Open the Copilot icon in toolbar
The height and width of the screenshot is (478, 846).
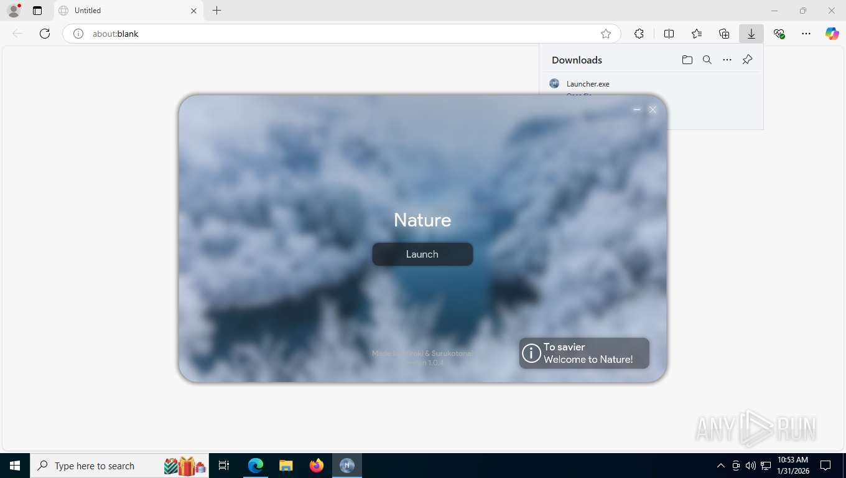point(832,34)
